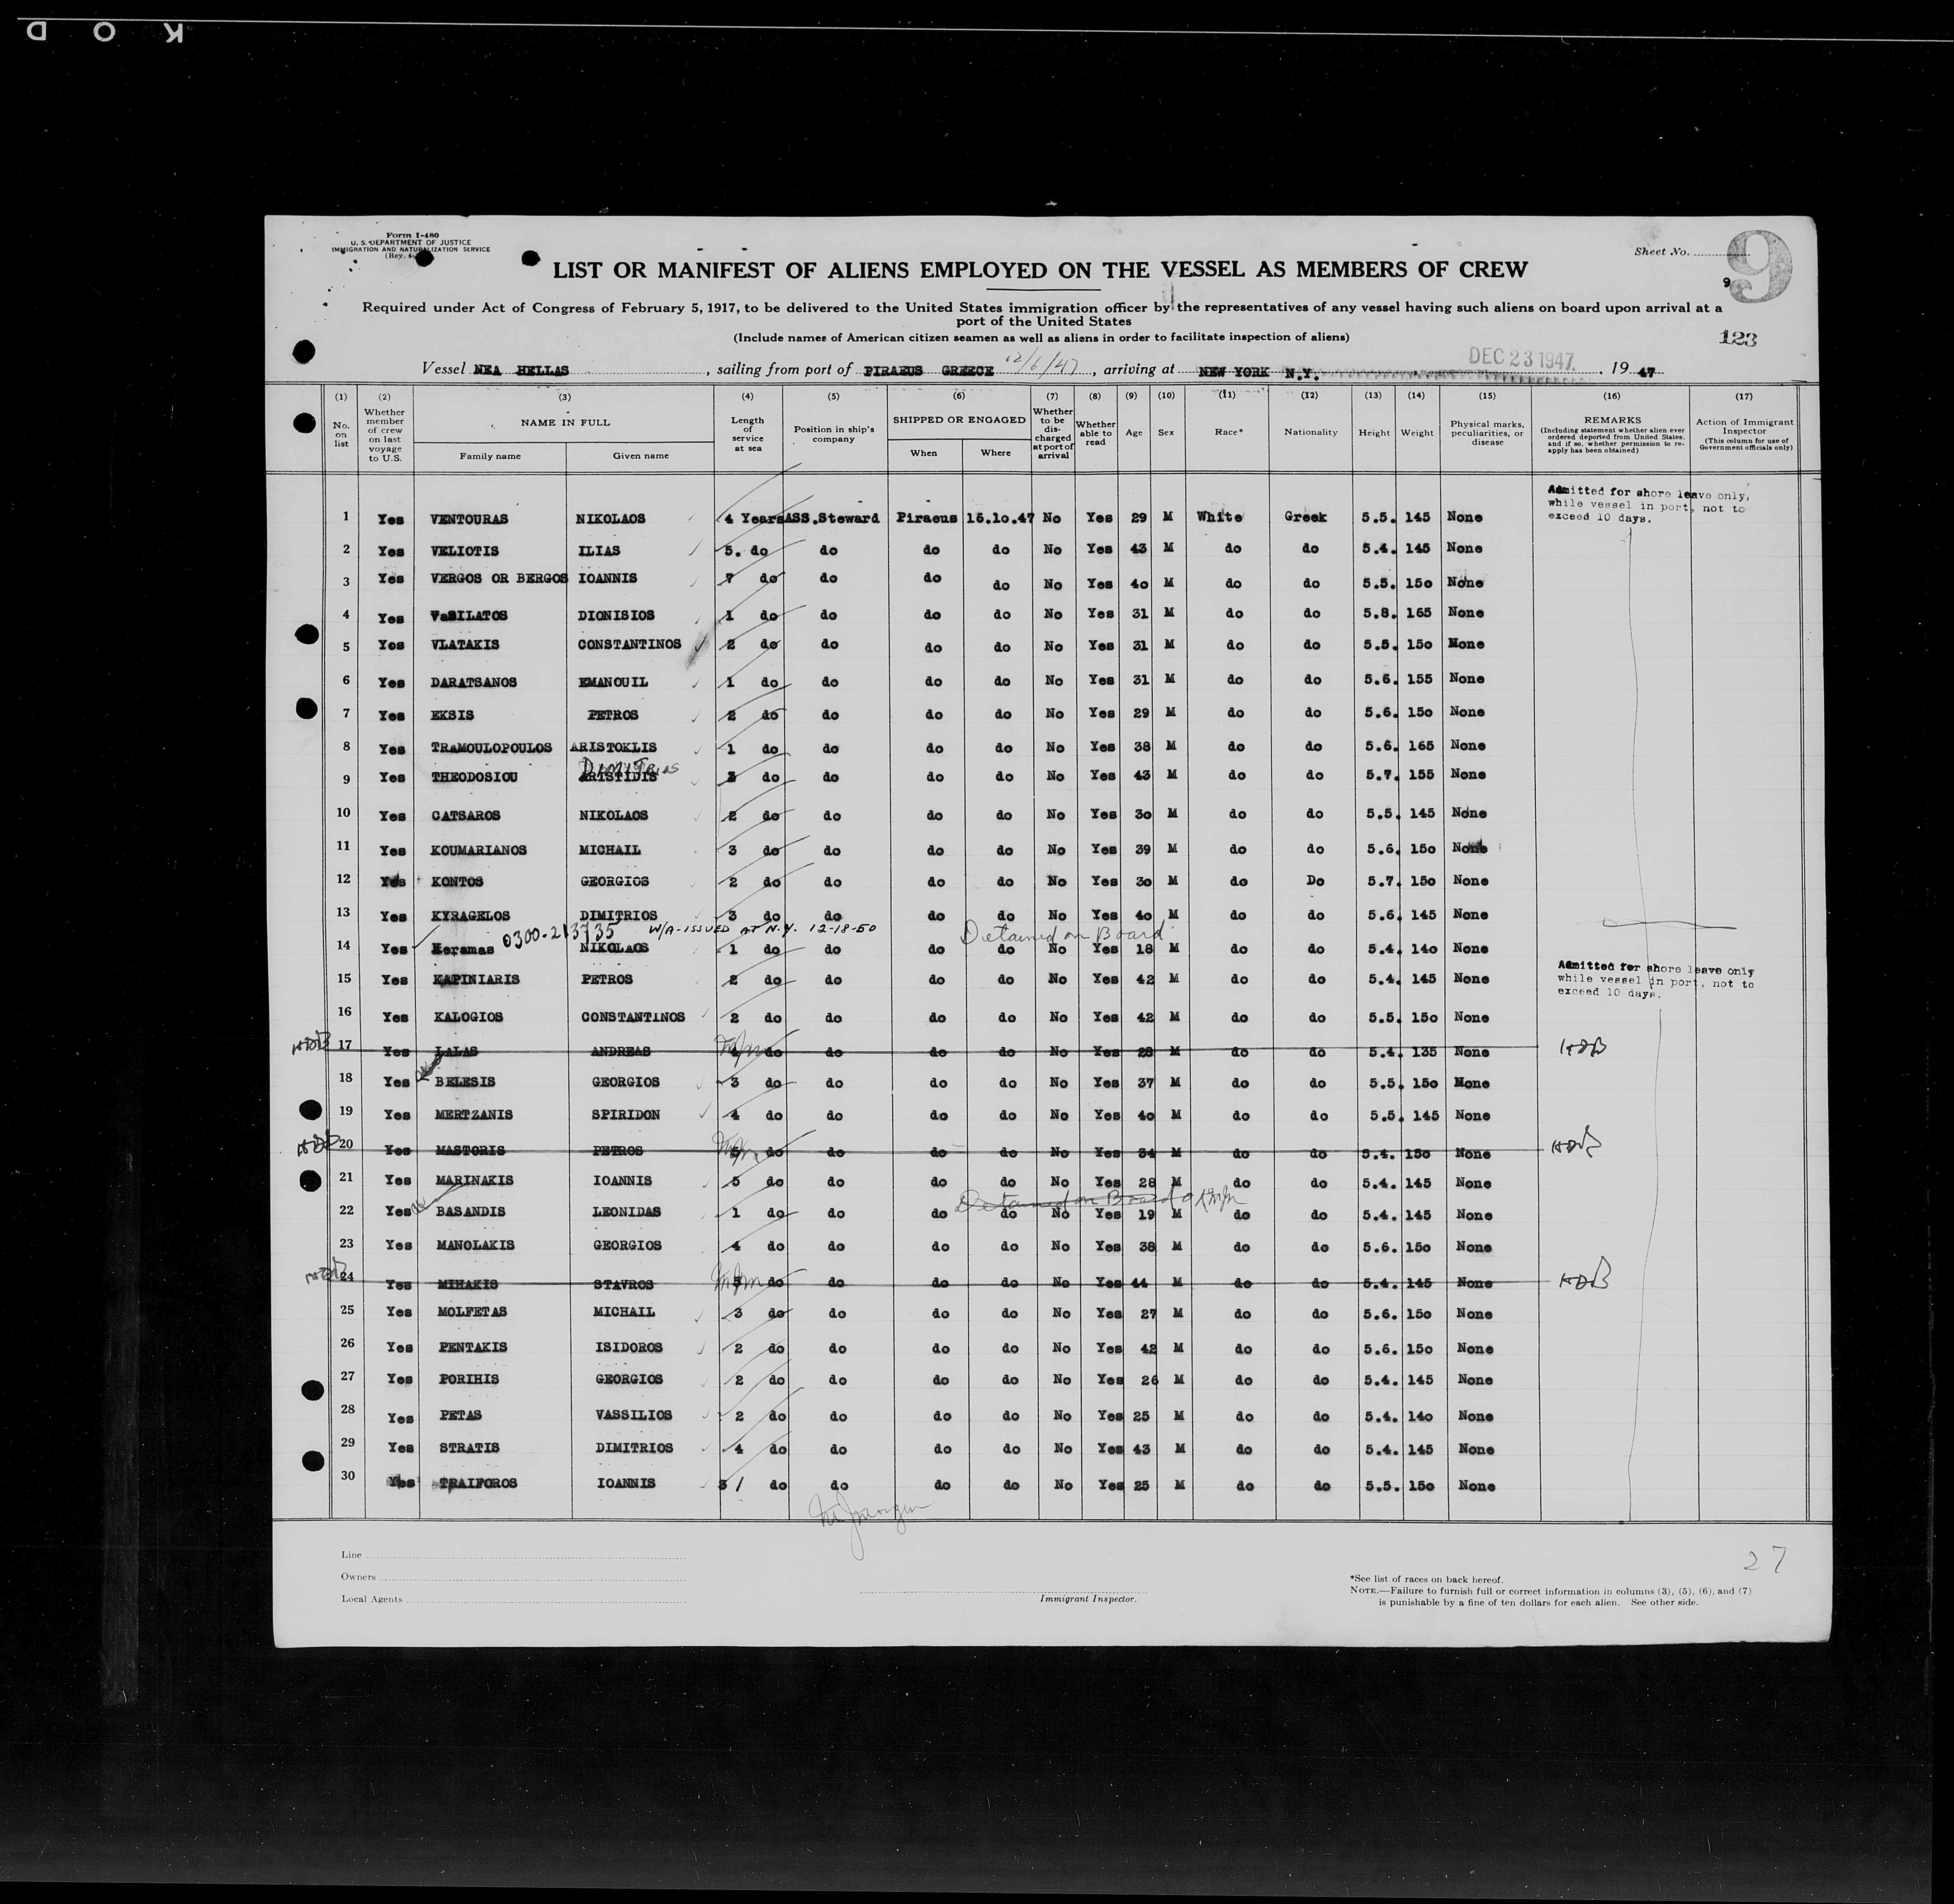This screenshot has width=1954, height=1904.
Task: Select the family name MOLFETAS
Action: [x=472, y=1313]
